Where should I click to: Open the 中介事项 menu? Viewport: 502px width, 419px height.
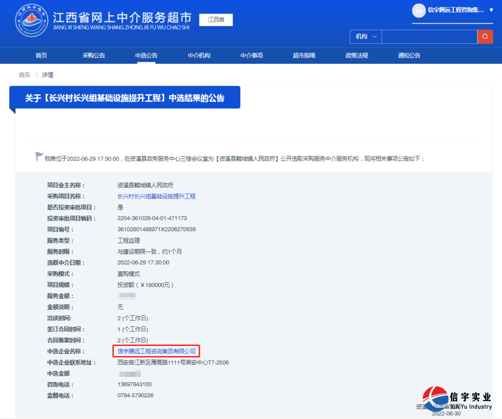click(x=251, y=55)
